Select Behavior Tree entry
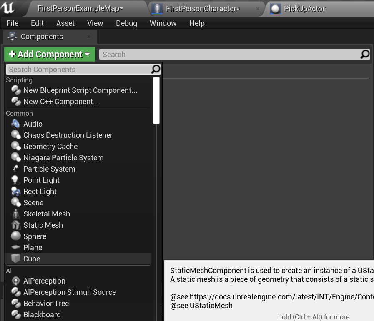 pyautogui.click(x=78, y=303)
